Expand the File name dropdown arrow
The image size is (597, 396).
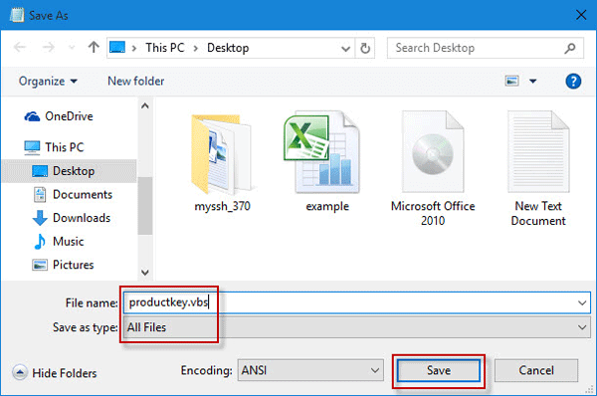(x=582, y=303)
